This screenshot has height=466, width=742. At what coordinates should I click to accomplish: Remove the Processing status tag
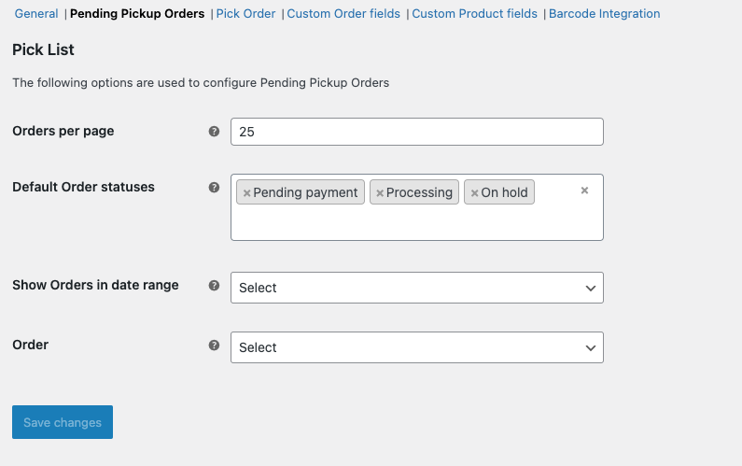coord(380,193)
